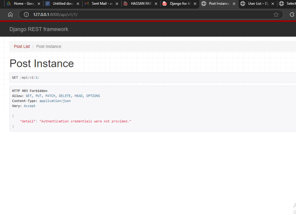Click the browser home icon
The width and height of the screenshot is (296, 222).
[10, 15]
